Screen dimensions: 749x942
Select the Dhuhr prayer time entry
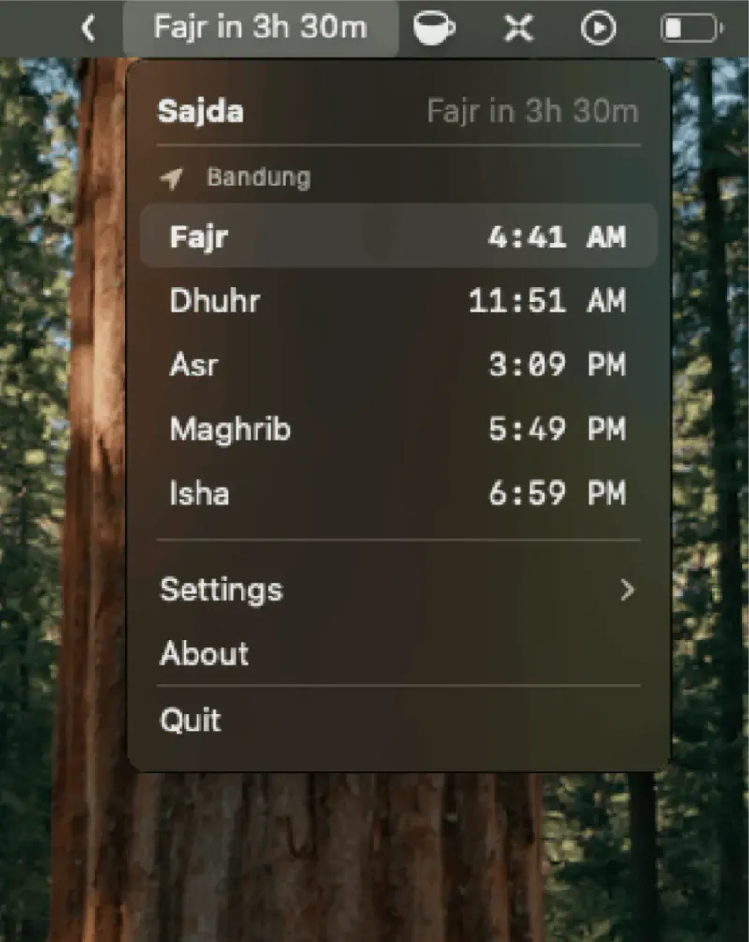(398, 301)
